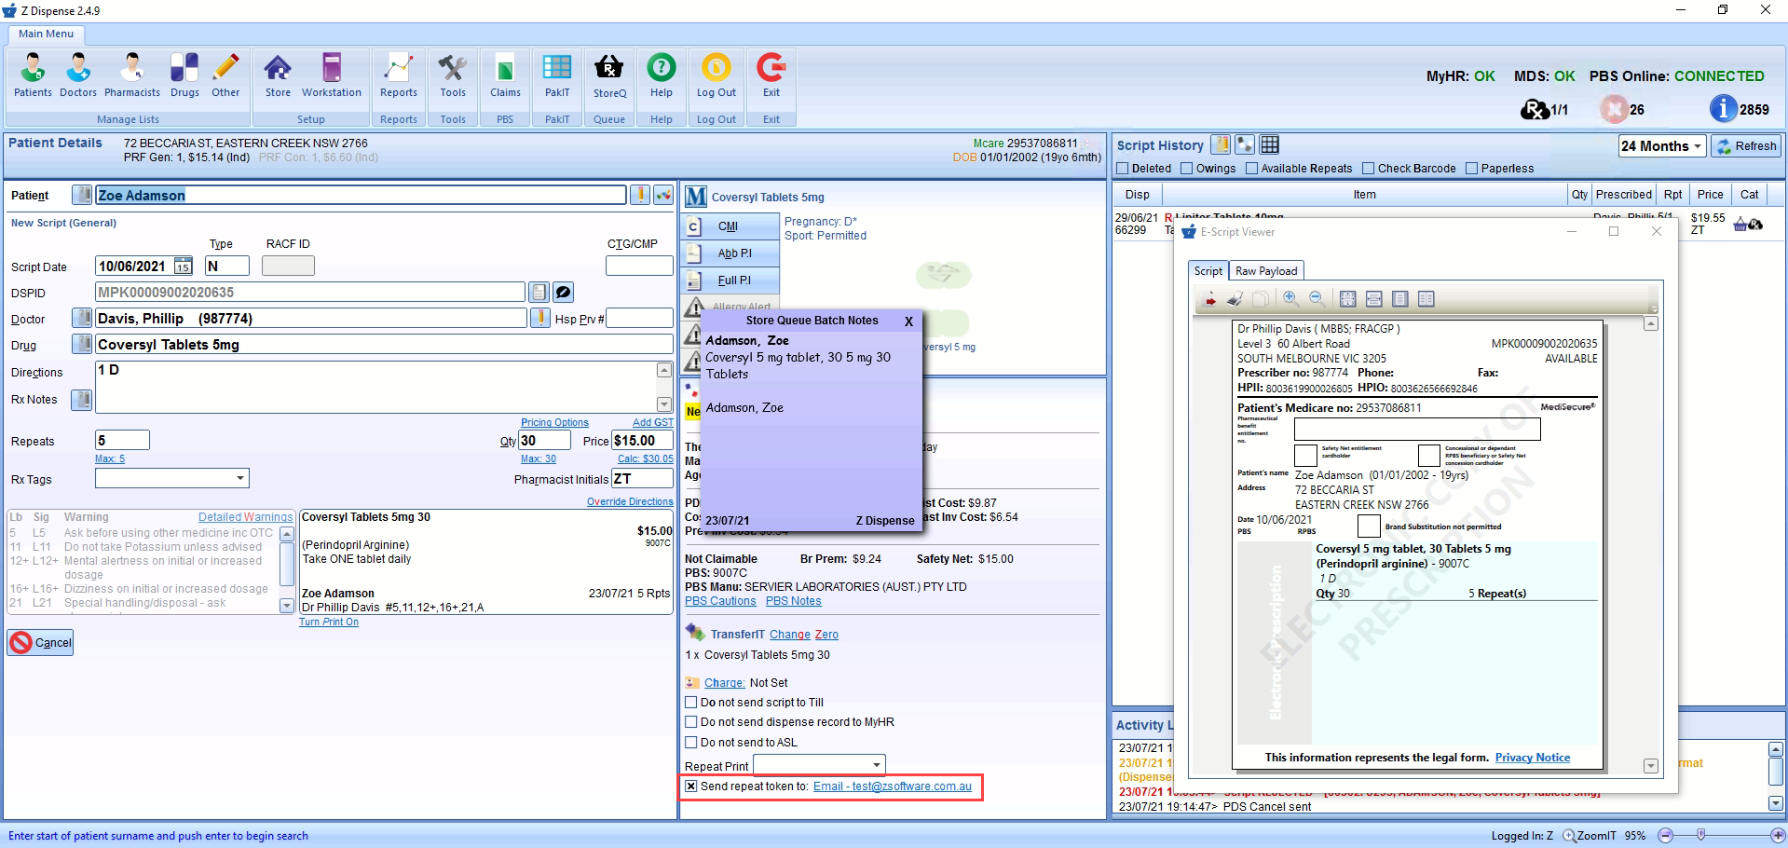Open the Drugs list icon

[x=184, y=75]
